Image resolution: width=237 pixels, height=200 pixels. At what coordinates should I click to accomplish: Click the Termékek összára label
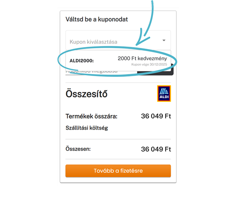click(92, 116)
